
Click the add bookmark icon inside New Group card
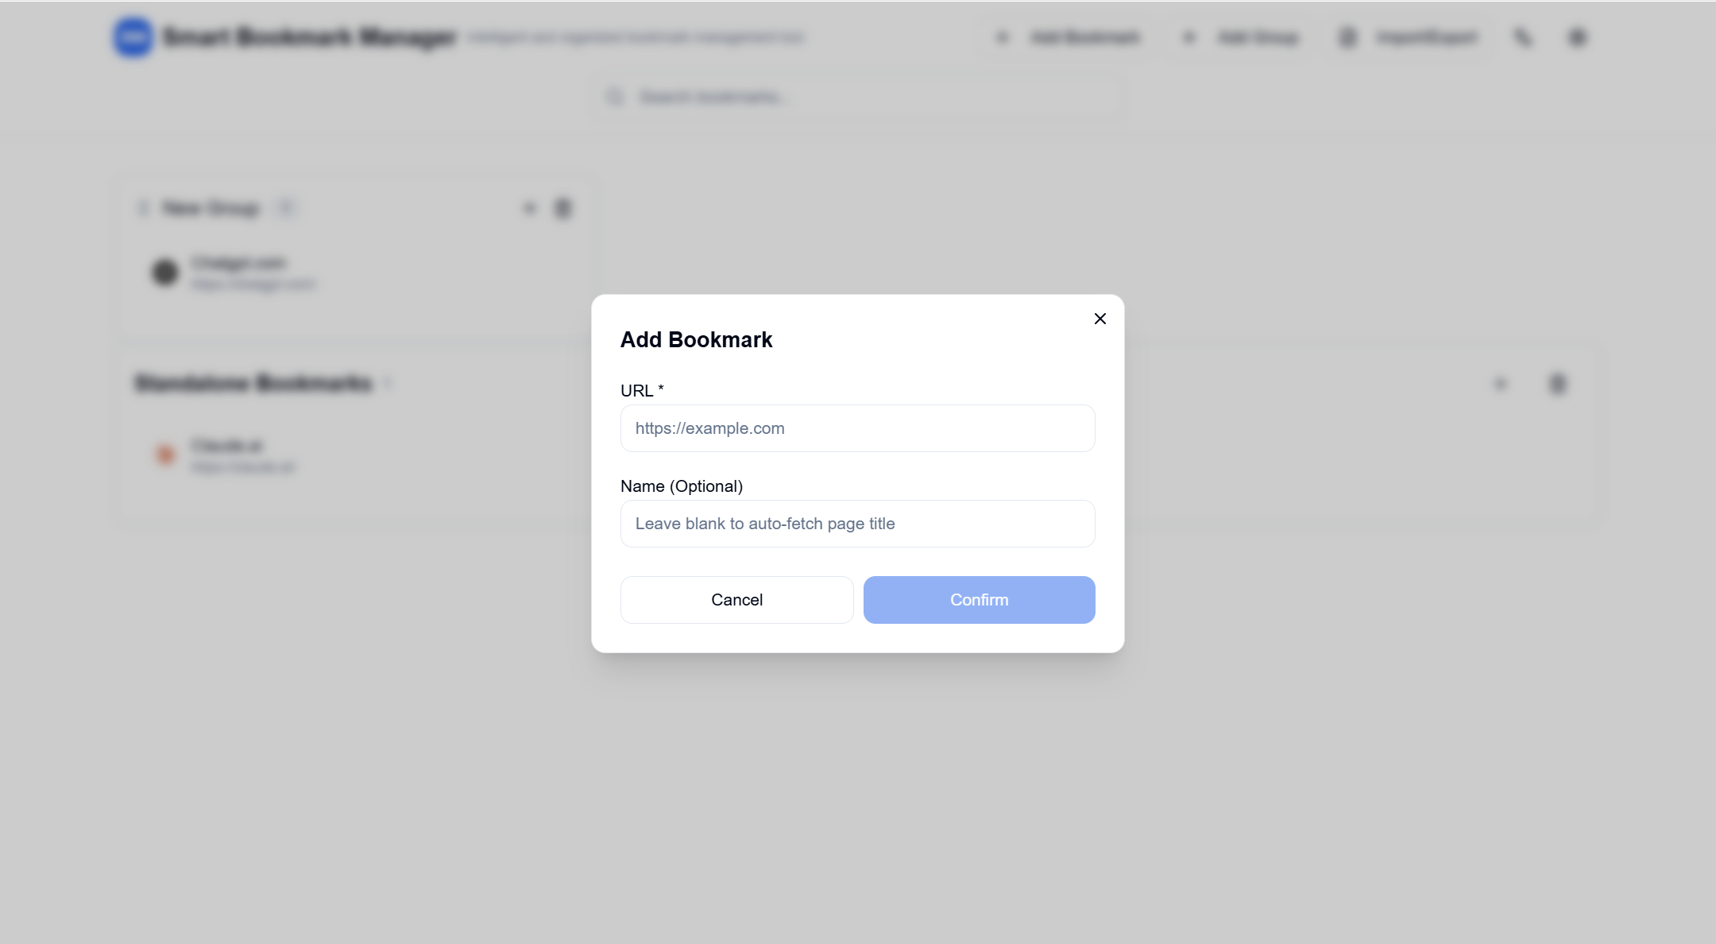(x=529, y=207)
